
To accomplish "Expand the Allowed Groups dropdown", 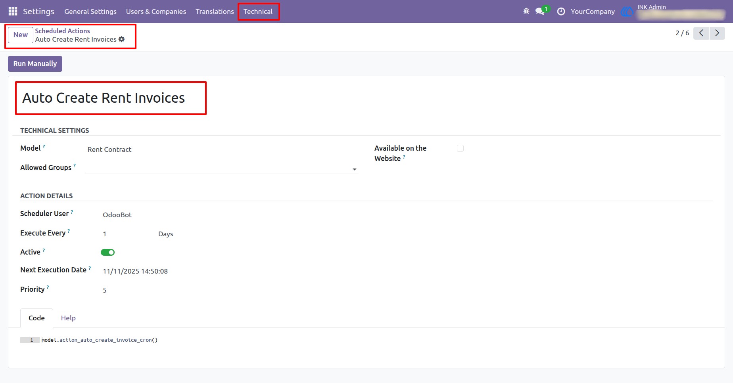I will [x=354, y=169].
